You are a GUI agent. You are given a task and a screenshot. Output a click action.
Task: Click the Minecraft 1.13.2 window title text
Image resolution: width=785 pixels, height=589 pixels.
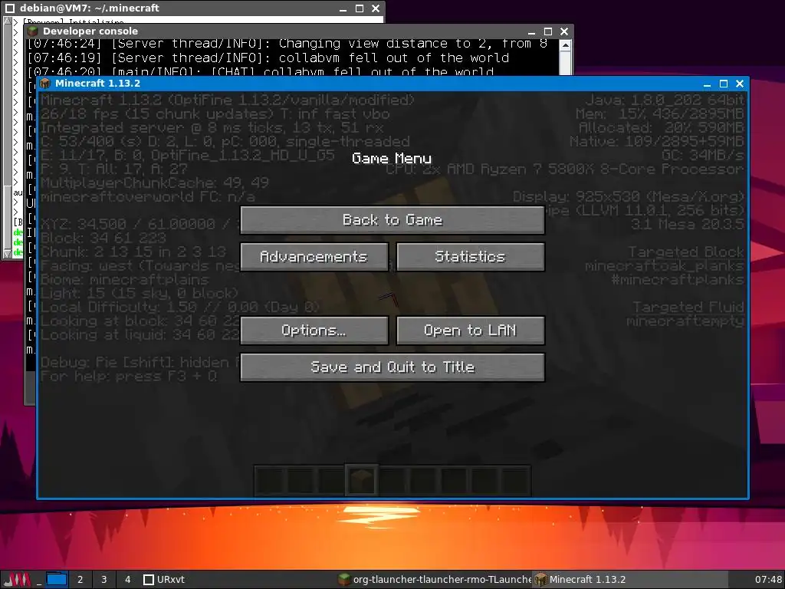[x=97, y=84]
